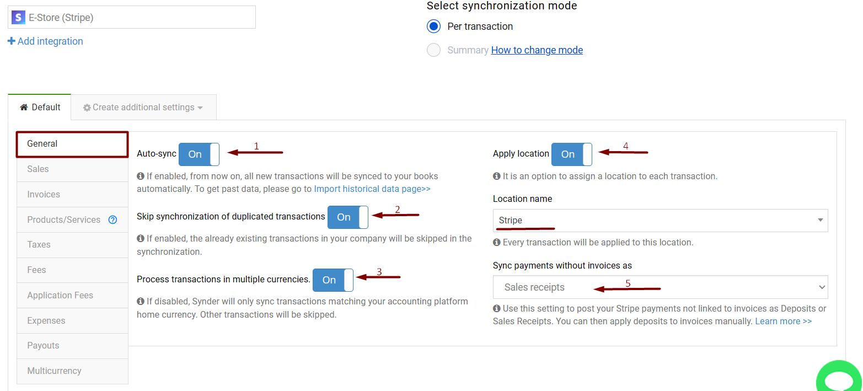Screen dimensions: 863x391
Task: Switch to the Payouts settings section
Action: tap(43, 346)
